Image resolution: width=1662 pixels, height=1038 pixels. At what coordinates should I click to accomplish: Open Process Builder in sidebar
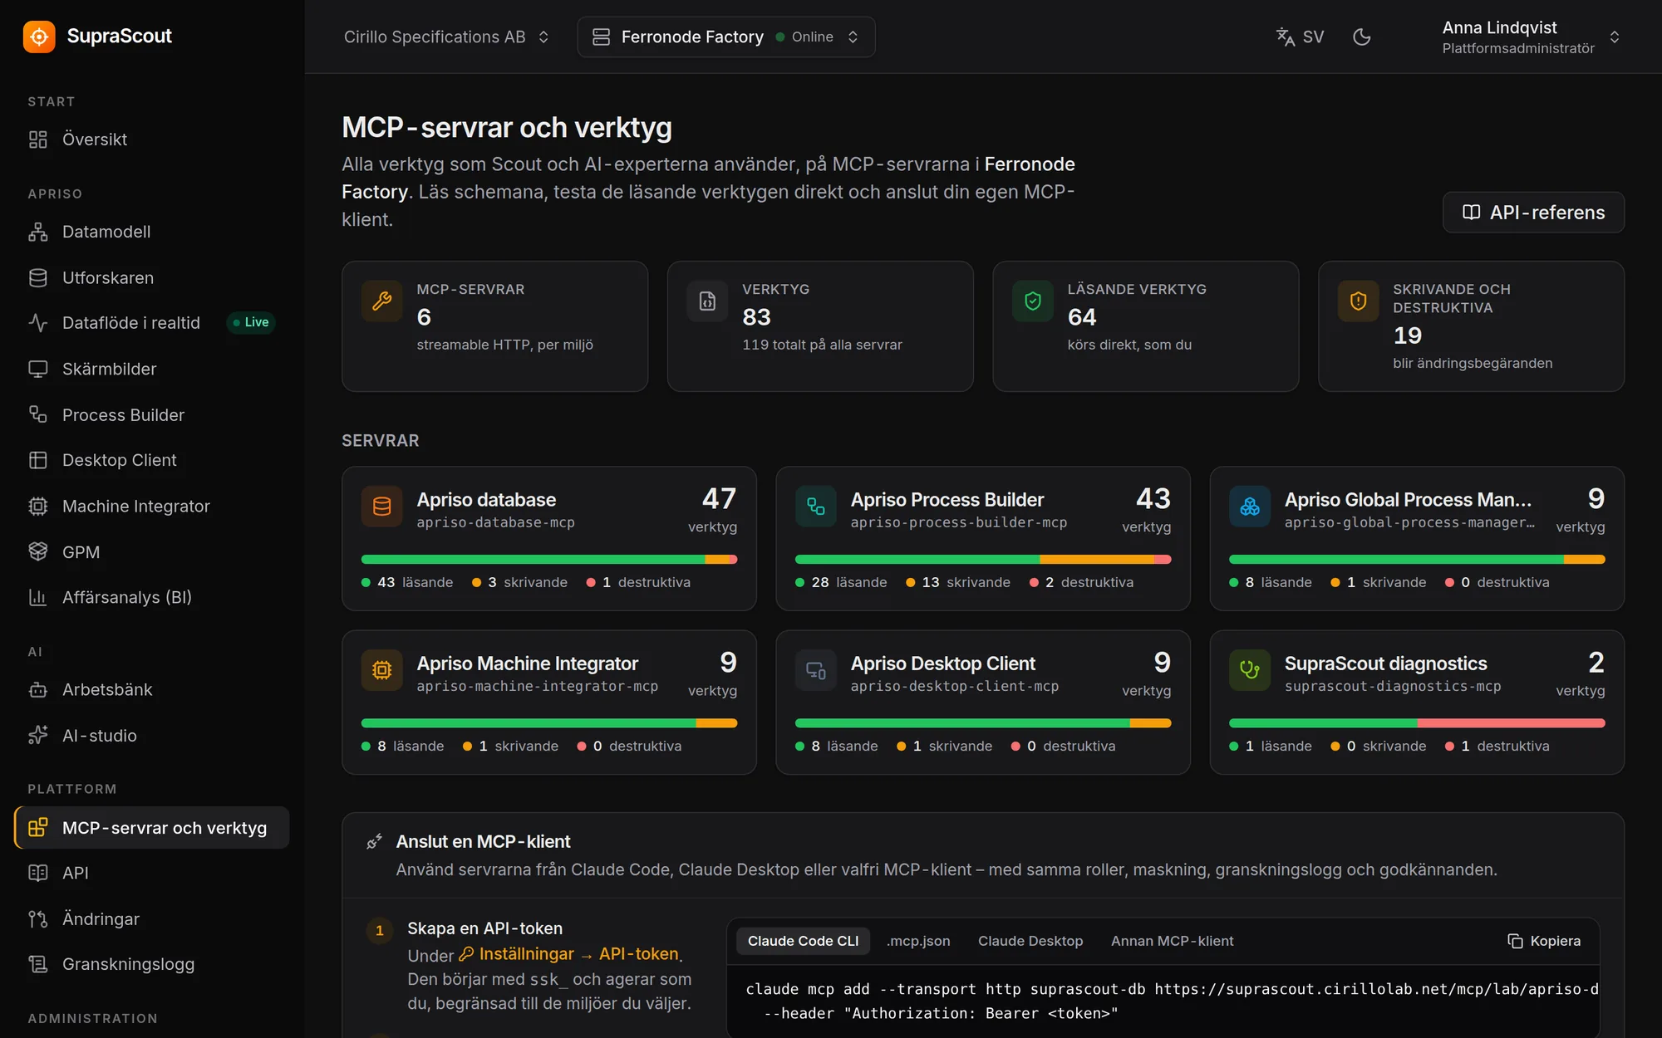click(x=151, y=414)
